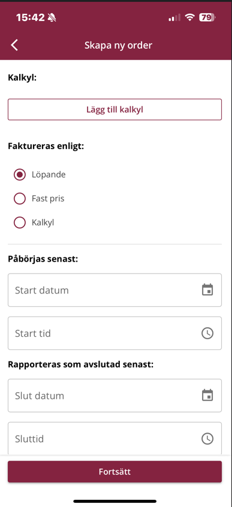Focus the Slut datum input field
This screenshot has height=507, width=232.
point(115,396)
